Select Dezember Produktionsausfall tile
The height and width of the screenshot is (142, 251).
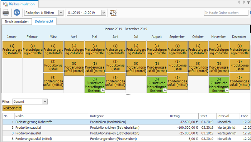click(x=240, y=65)
